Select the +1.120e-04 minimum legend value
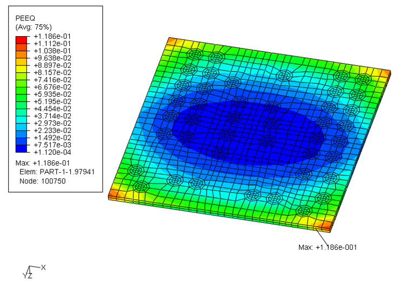This screenshot has height=286, width=419. pyautogui.click(x=52, y=152)
